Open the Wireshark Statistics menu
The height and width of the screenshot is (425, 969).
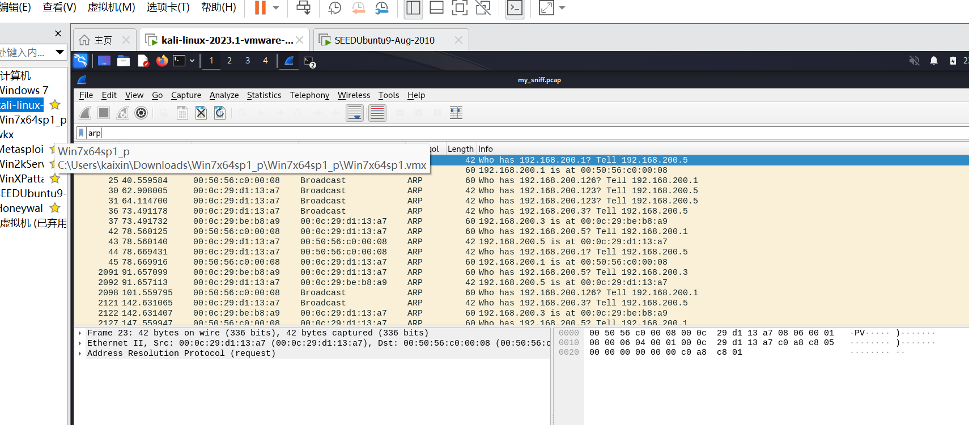click(x=264, y=95)
